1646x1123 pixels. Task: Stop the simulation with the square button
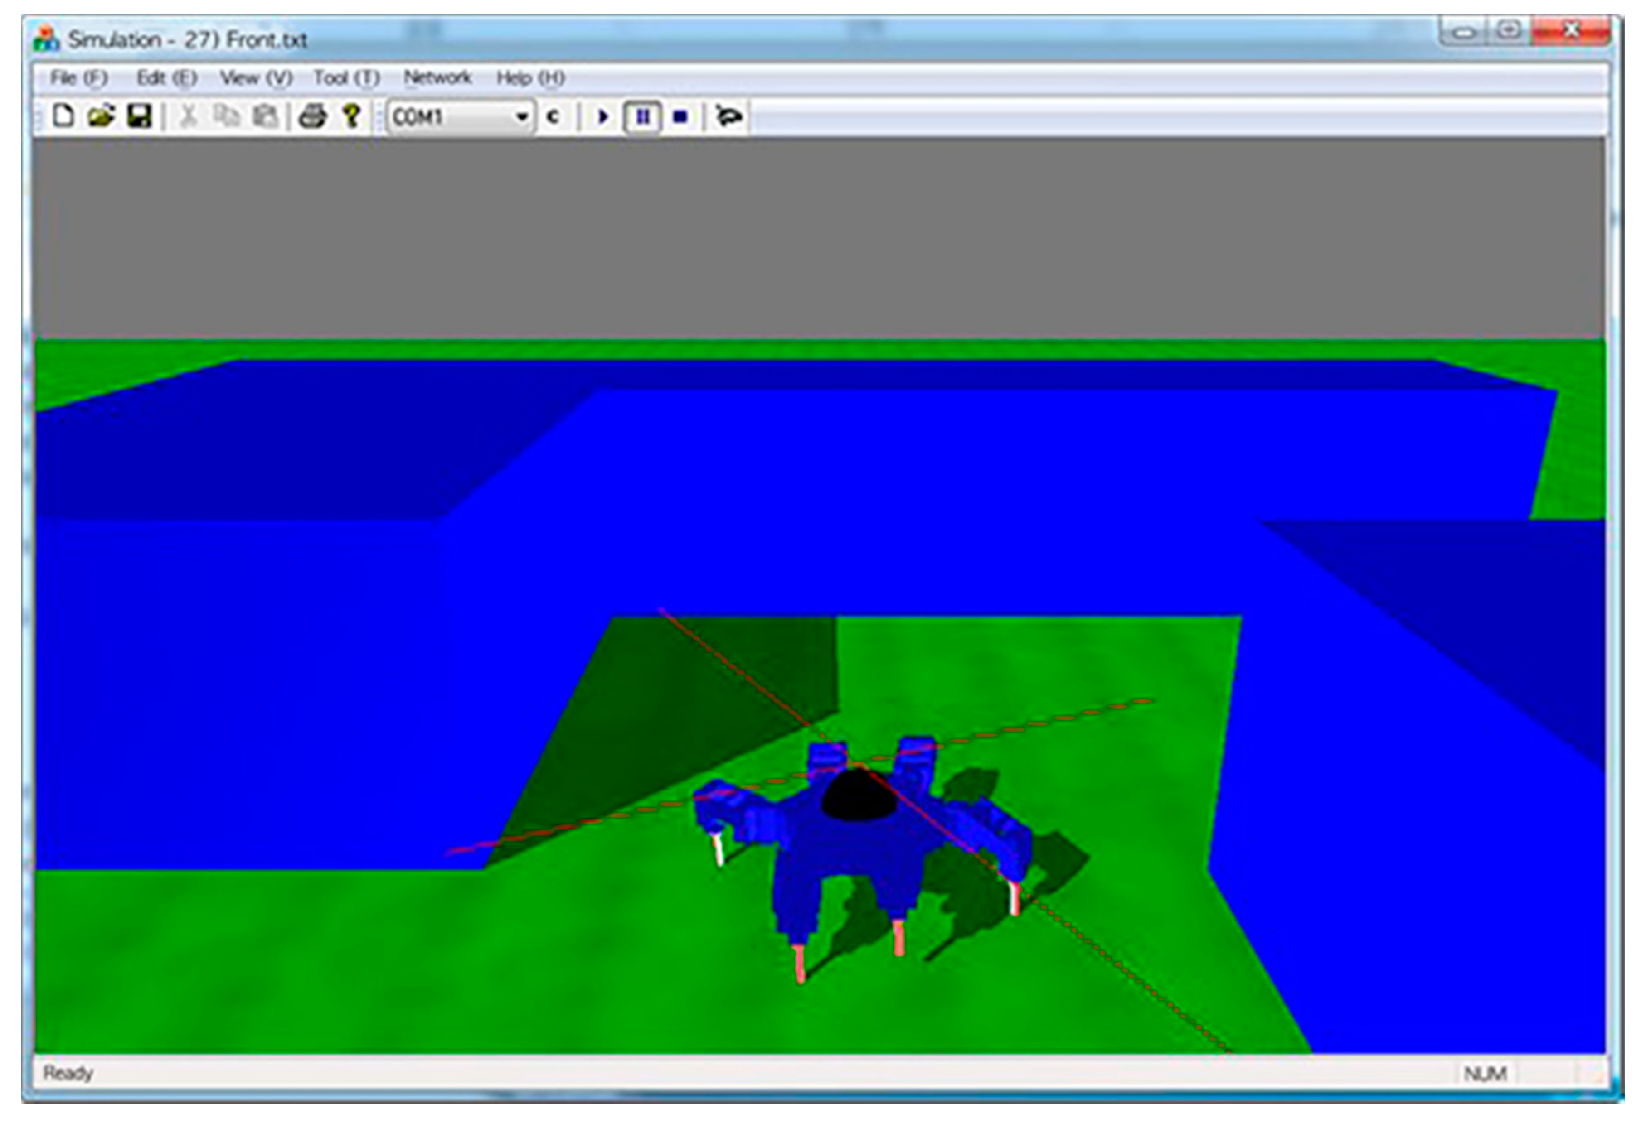[x=680, y=116]
